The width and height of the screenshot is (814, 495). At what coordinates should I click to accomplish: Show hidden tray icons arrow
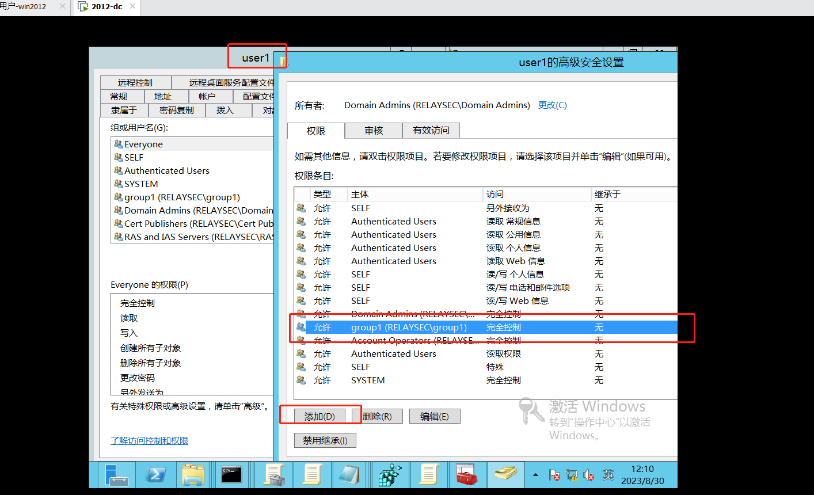coord(536,475)
